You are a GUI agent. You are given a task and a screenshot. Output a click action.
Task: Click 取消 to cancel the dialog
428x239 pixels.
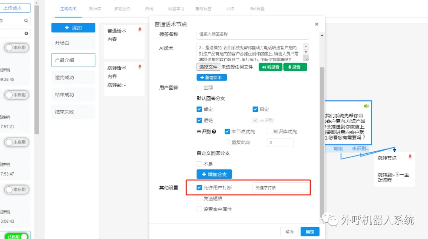click(x=289, y=231)
